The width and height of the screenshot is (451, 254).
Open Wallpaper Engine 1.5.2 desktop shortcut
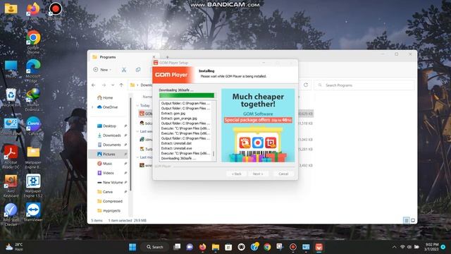(x=33, y=186)
